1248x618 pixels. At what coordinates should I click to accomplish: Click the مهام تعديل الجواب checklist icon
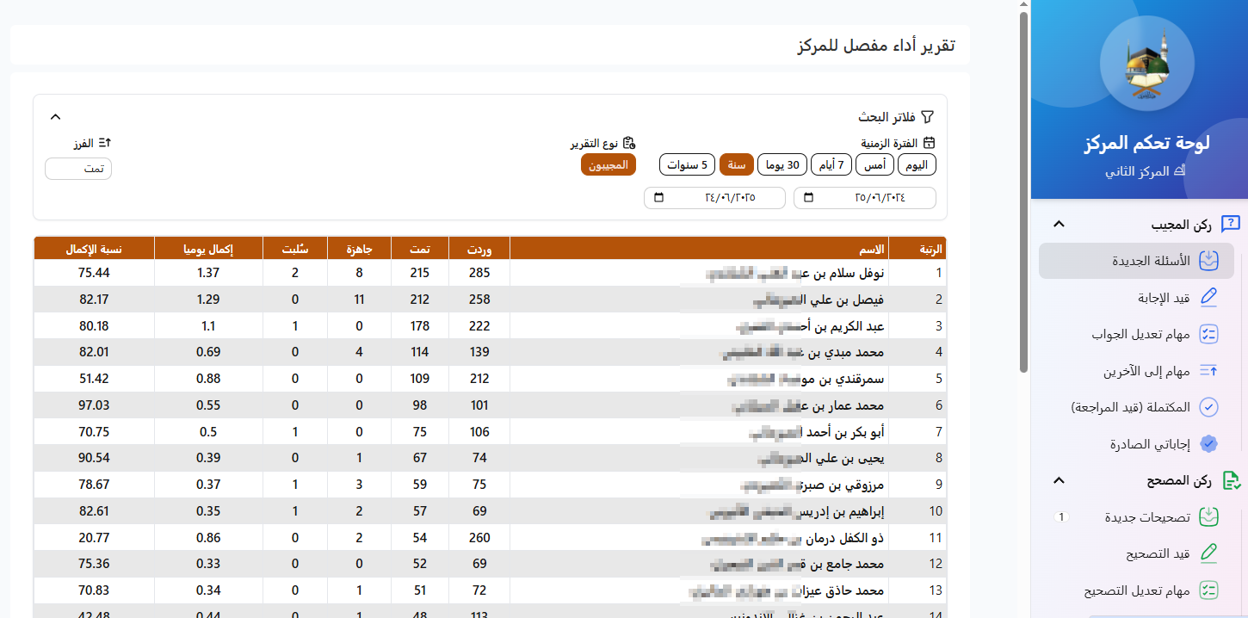1209,334
